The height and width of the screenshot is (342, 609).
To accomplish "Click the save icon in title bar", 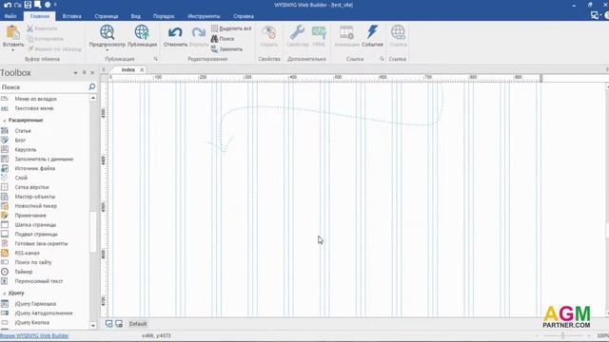I will coord(28,5).
